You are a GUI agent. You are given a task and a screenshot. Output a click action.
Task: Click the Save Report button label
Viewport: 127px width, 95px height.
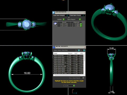(71, 20)
